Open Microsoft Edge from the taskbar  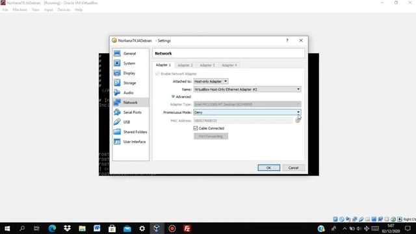(52, 228)
